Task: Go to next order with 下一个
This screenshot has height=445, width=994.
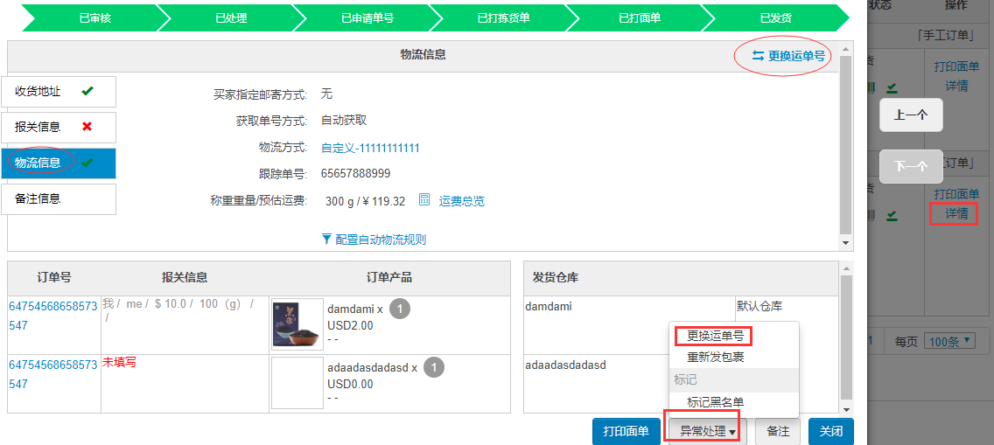Action: [911, 166]
